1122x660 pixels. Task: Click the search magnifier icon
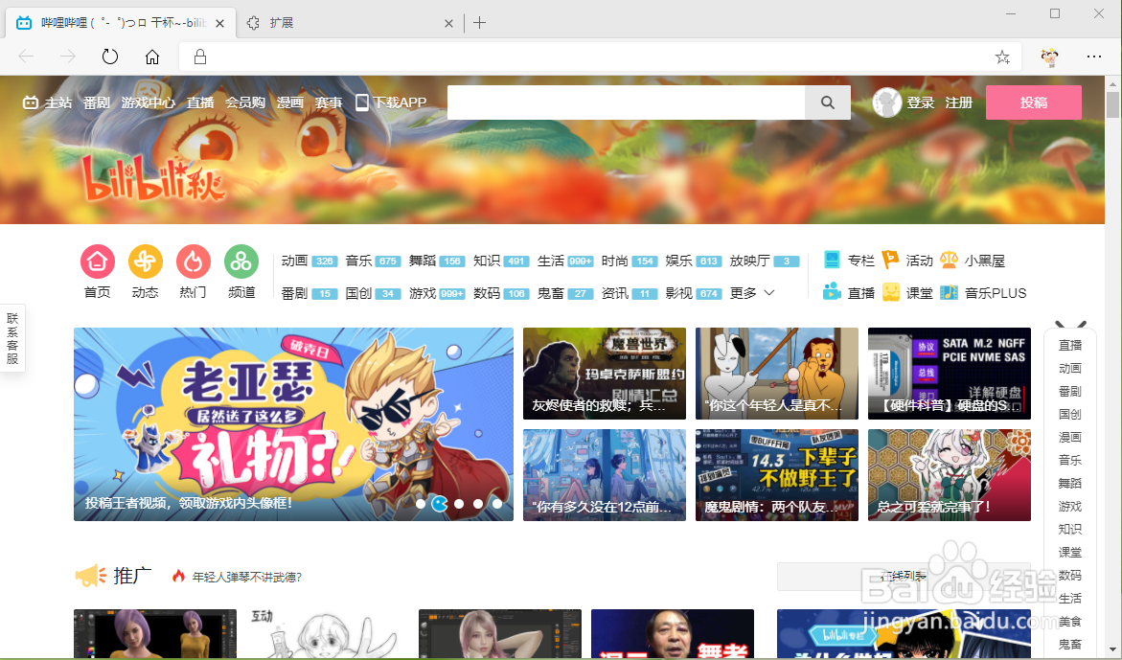click(827, 102)
